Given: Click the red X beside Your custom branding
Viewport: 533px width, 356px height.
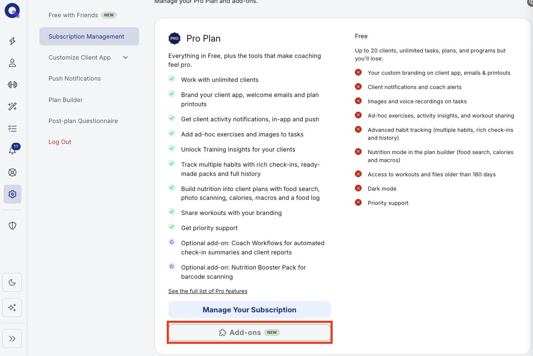Looking at the screenshot, I should [358, 72].
